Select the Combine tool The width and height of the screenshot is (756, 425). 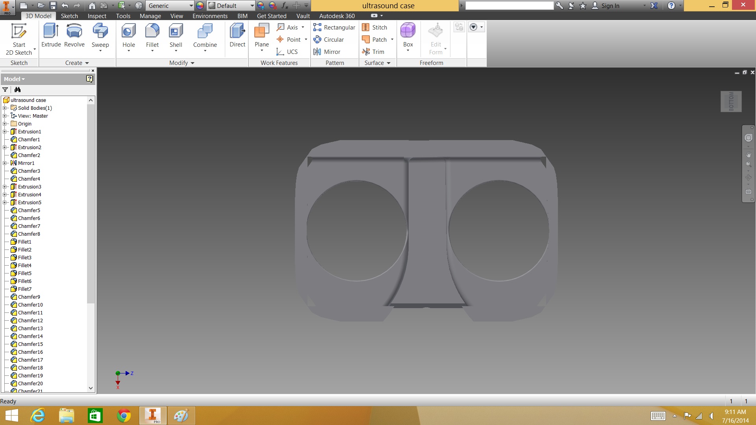coord(205,37)
